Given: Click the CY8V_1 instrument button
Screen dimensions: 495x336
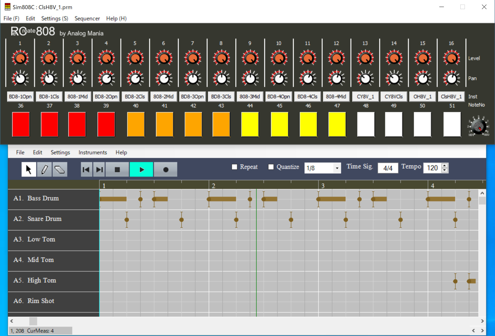Looking at the screenshot, I should click(x=365, y=96).
